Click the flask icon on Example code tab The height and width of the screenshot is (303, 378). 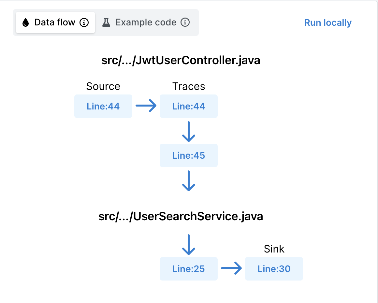click(x=106, y=22)
